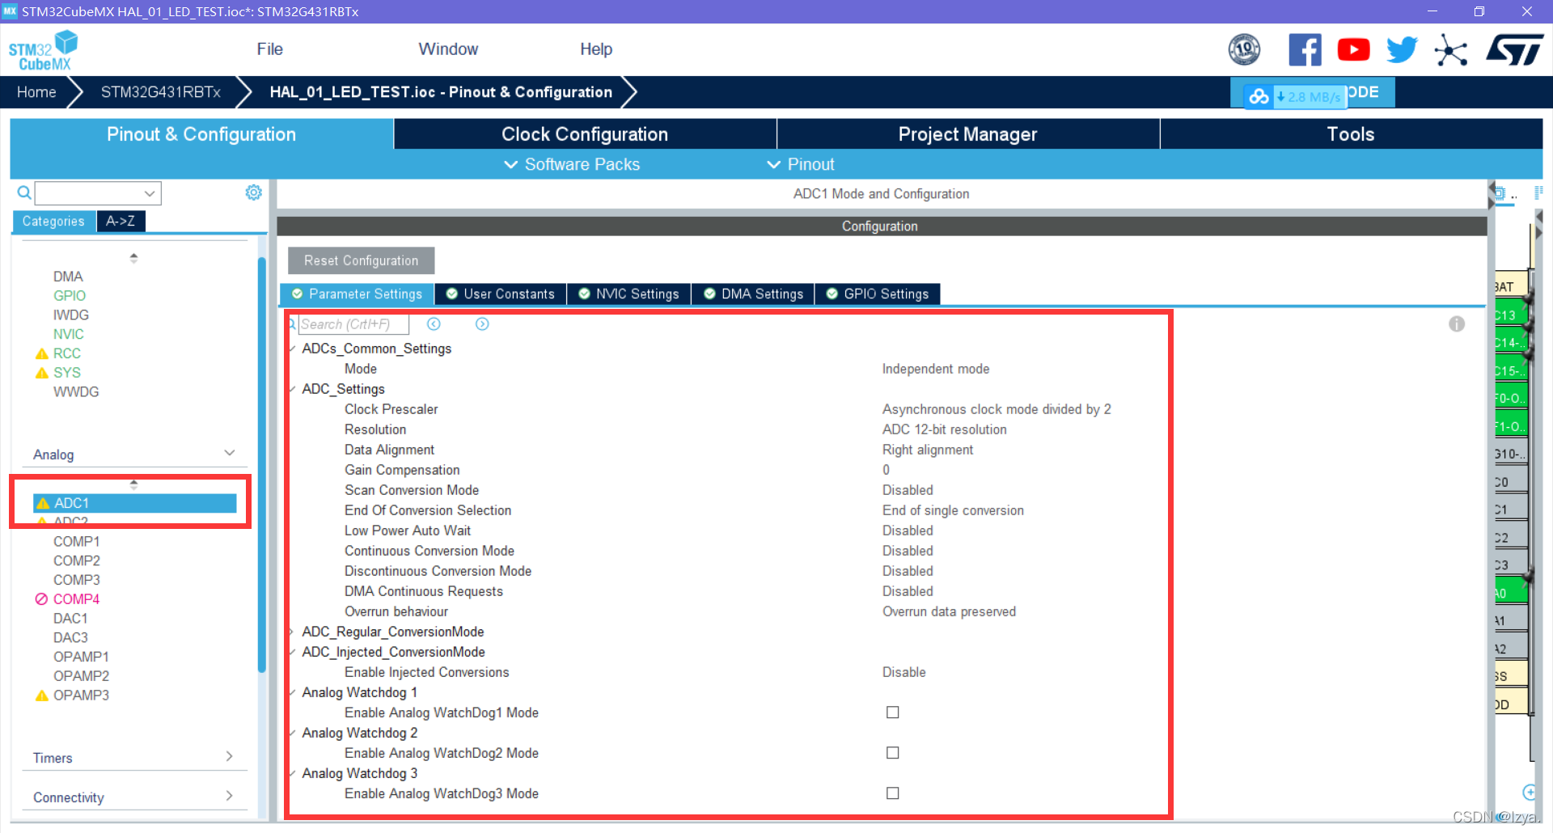Image resolution: width=1553 pixels, height=833 pixels.
Task: Select ADC1 in the Analog list
Action: 134,503
